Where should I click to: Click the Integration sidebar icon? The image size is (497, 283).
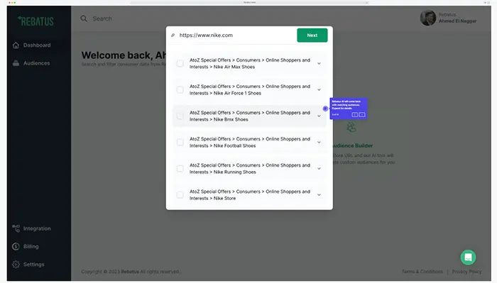16,228
